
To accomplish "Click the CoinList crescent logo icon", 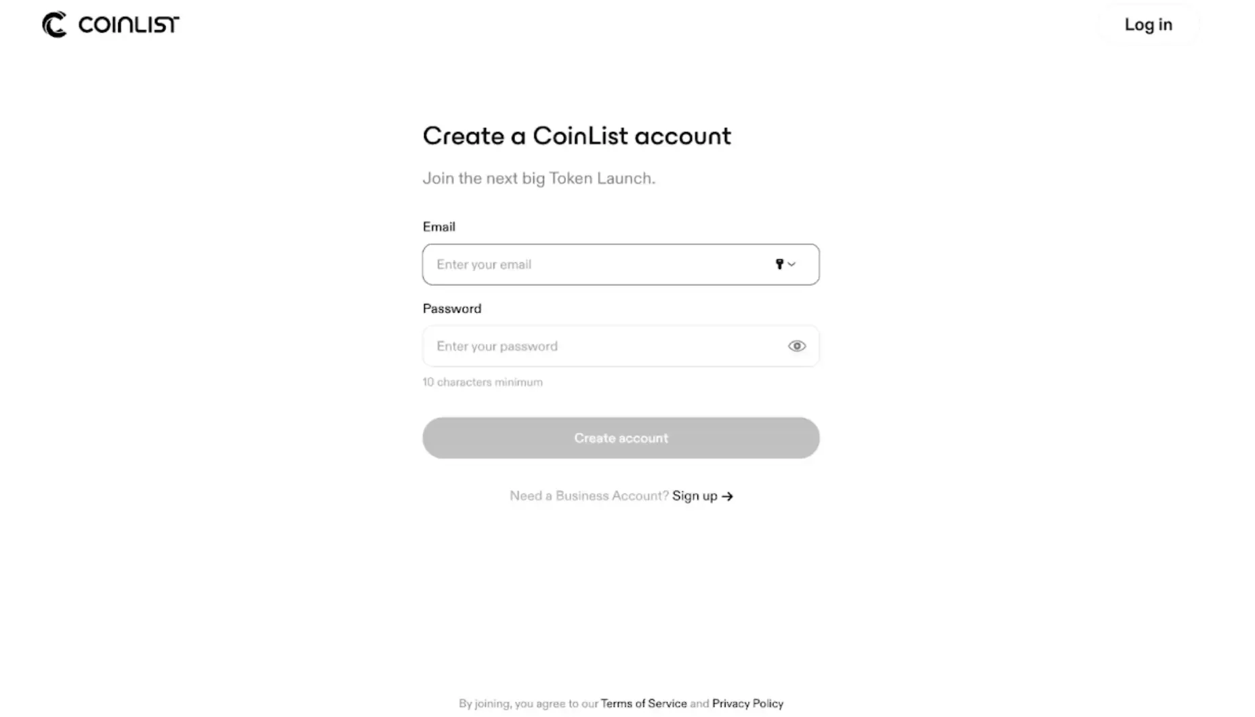I will (54, 25).
